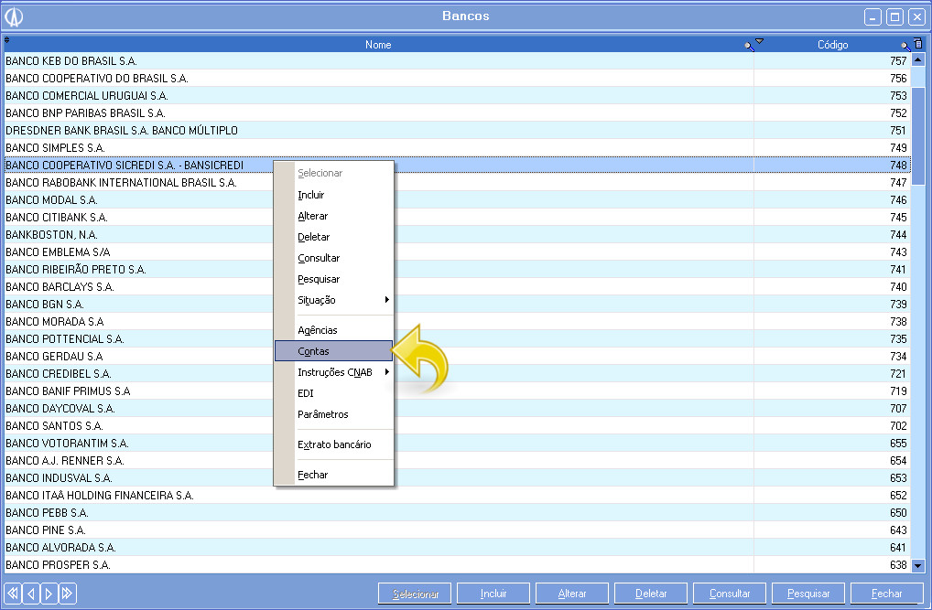Click the Consultar button in bottom bar

[x=730, y=594]
